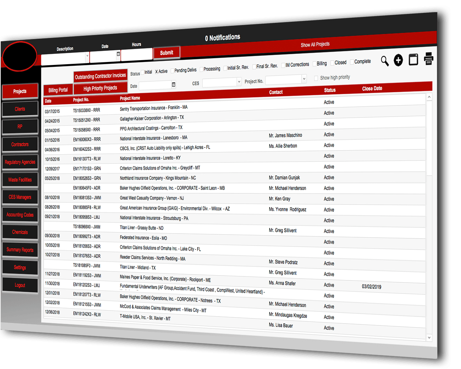Expand the Project No. dropdown
Viewport: 461px width, 369px height.
tap(304, 79)
